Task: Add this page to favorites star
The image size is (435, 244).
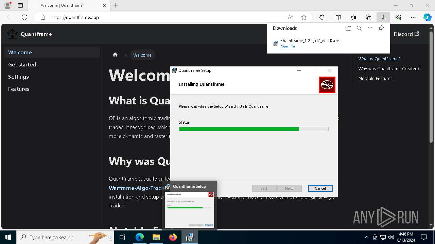Action: 304,17
